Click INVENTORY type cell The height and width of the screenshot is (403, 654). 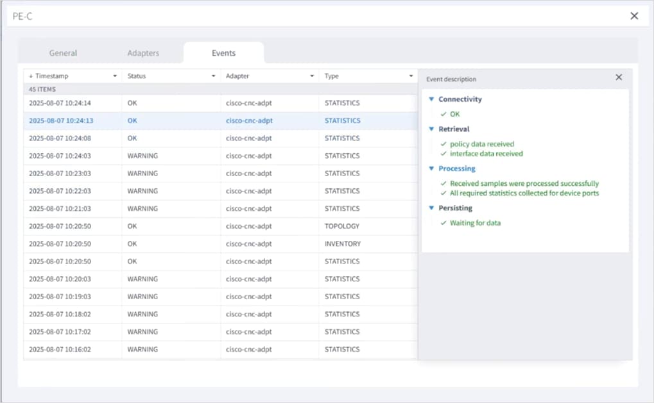point(343,243)
